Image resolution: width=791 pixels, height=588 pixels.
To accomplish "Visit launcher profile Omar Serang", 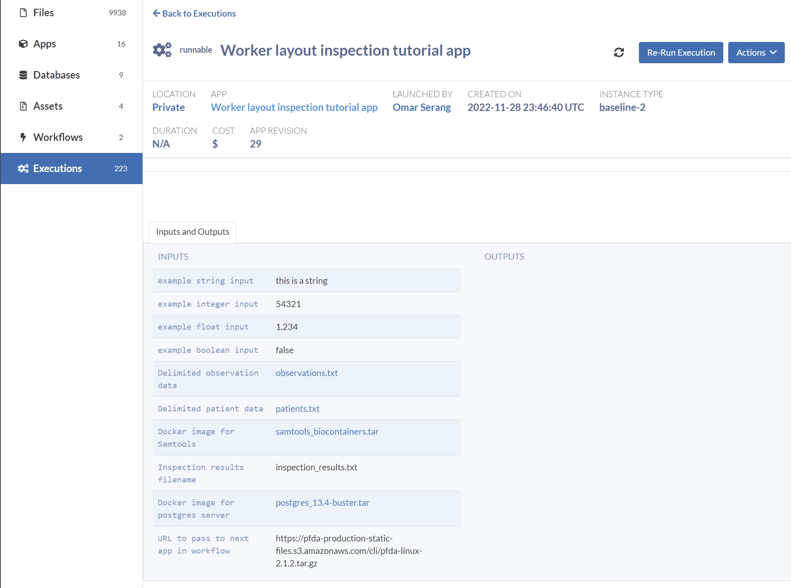I will pyautogui.click(x=422, y=107).
